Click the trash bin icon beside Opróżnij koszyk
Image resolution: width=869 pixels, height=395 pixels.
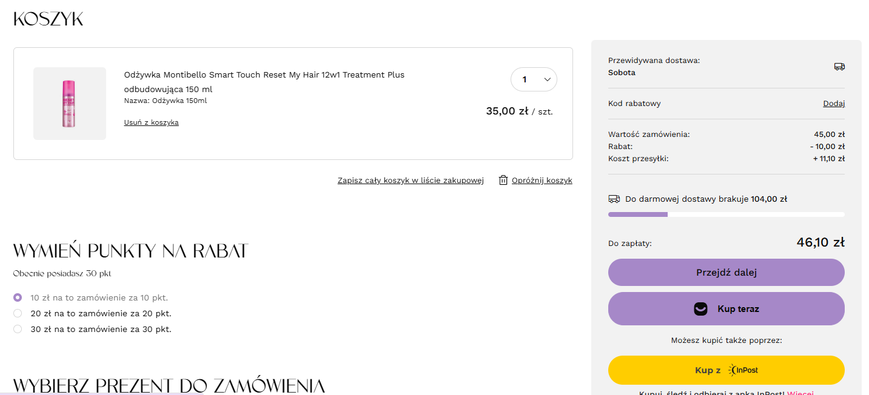point(503,181)
